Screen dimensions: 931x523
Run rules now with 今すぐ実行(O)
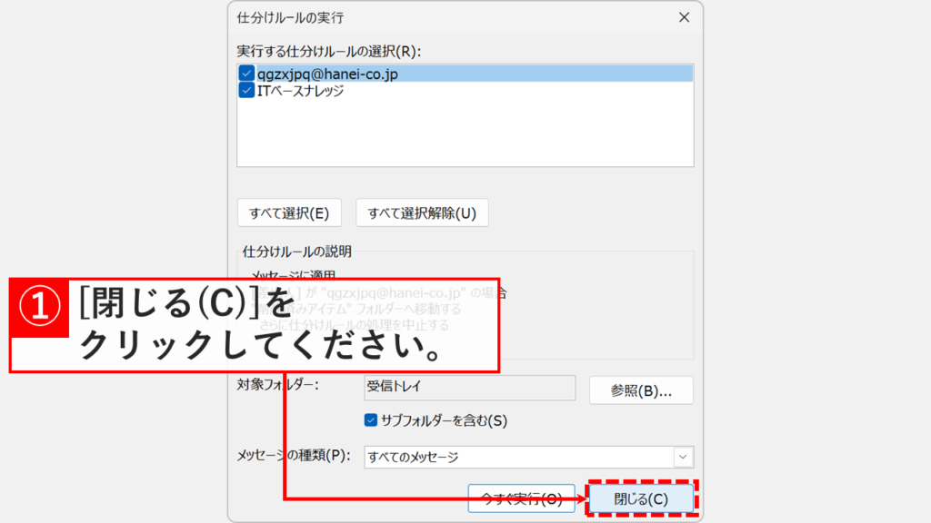click(x=521, y=498)
